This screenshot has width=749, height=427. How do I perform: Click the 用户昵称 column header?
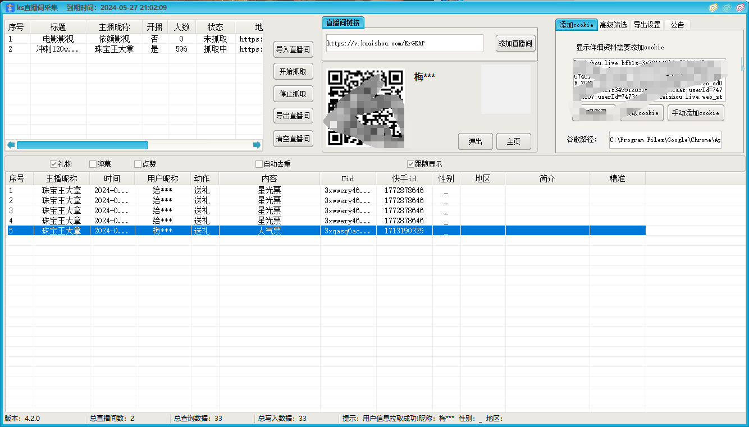pyautogui.click(x=163, y=178)
